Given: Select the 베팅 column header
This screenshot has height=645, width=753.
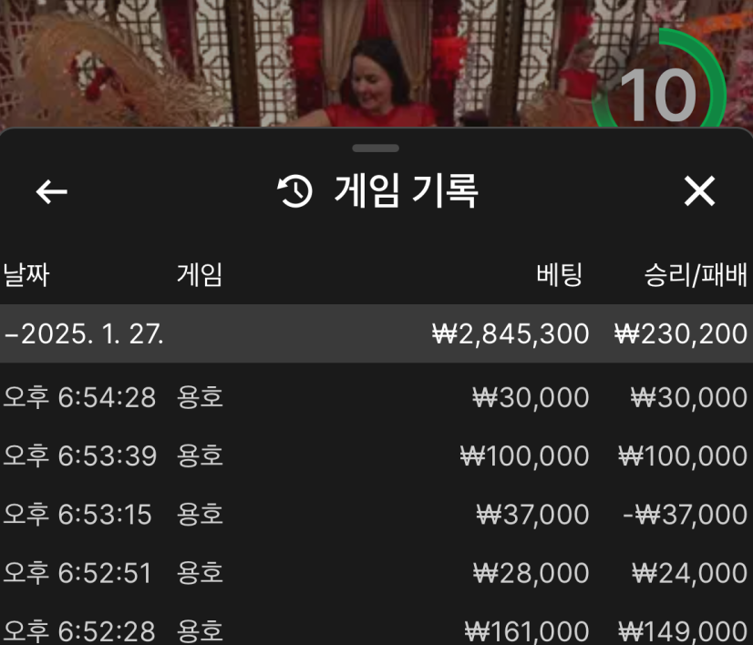Looking at the screenshot, I should tap(560, 275).
